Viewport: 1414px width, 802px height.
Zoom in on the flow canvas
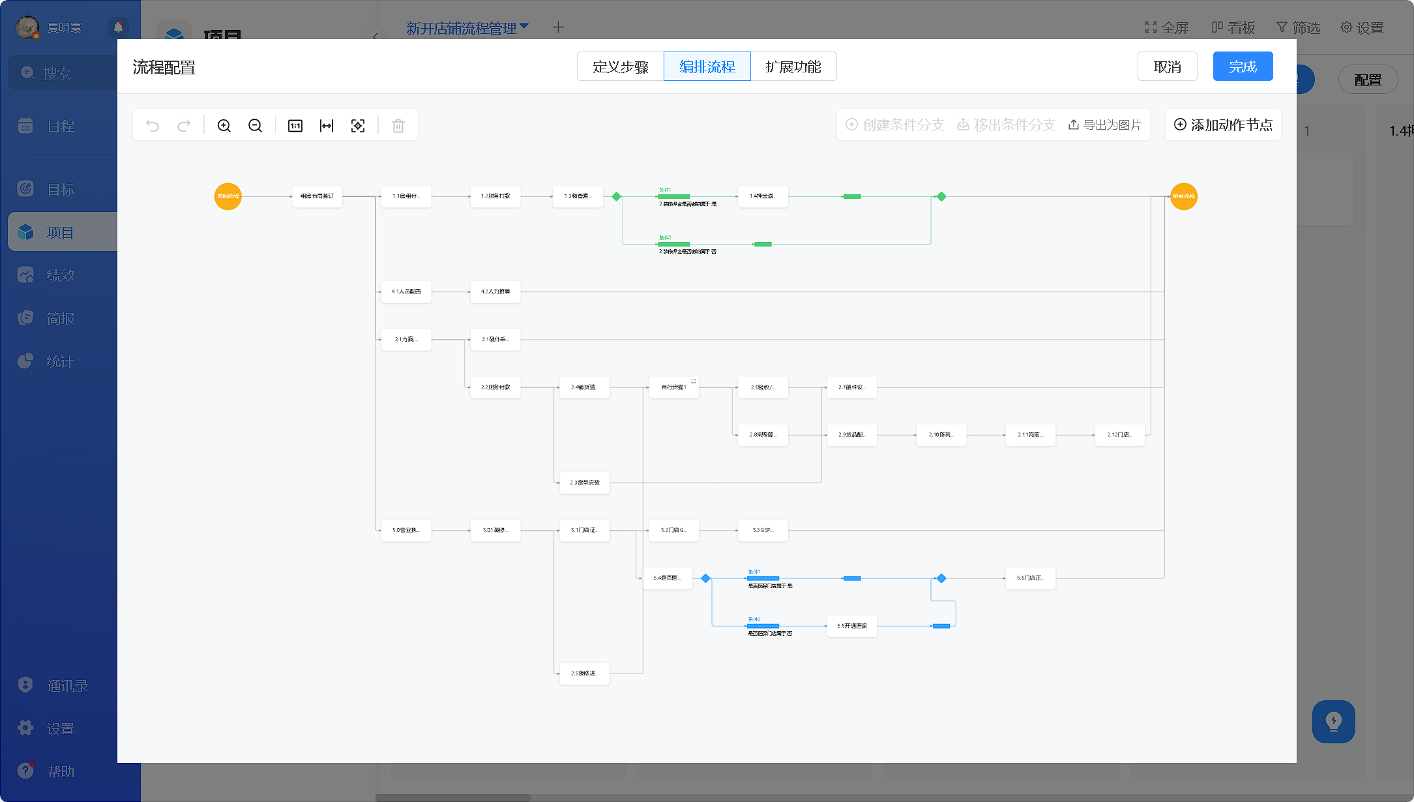[x=224, y=126]
